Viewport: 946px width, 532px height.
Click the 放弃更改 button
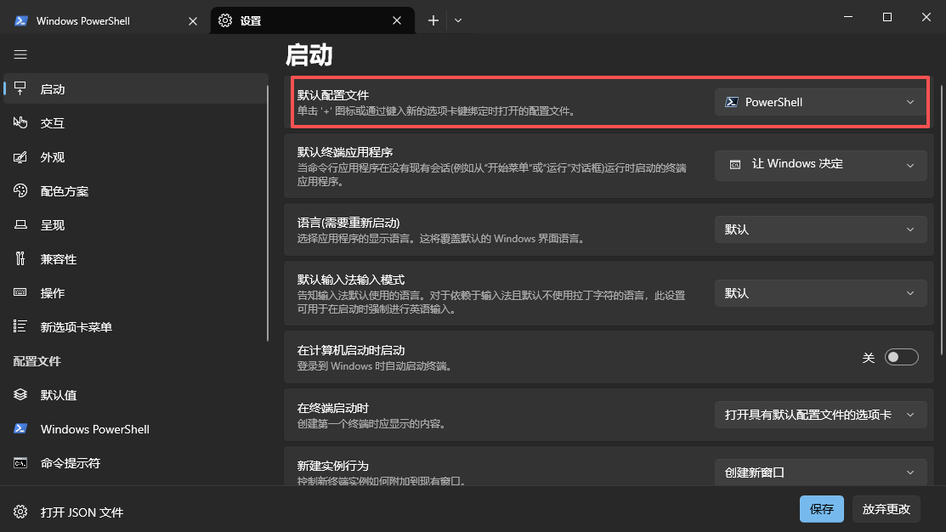coord(886,509)
